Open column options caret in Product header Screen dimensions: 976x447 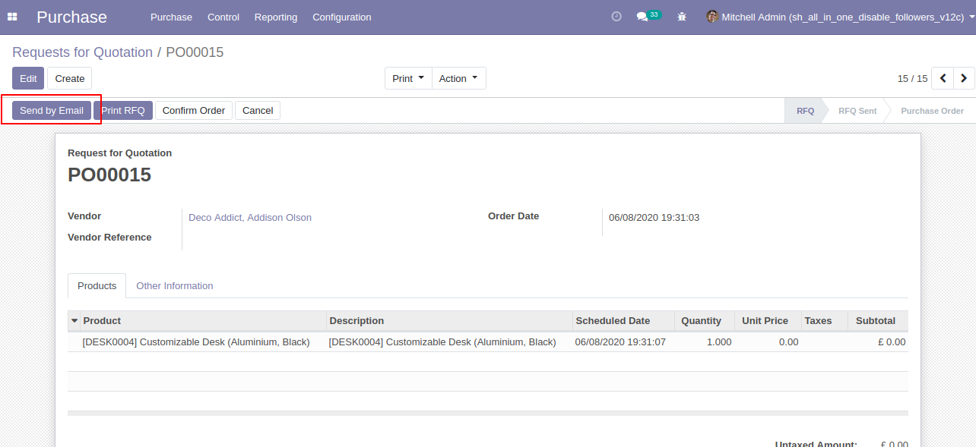(74, 321)
